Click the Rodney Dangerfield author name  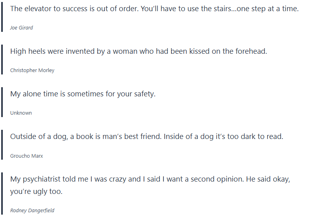32,211
